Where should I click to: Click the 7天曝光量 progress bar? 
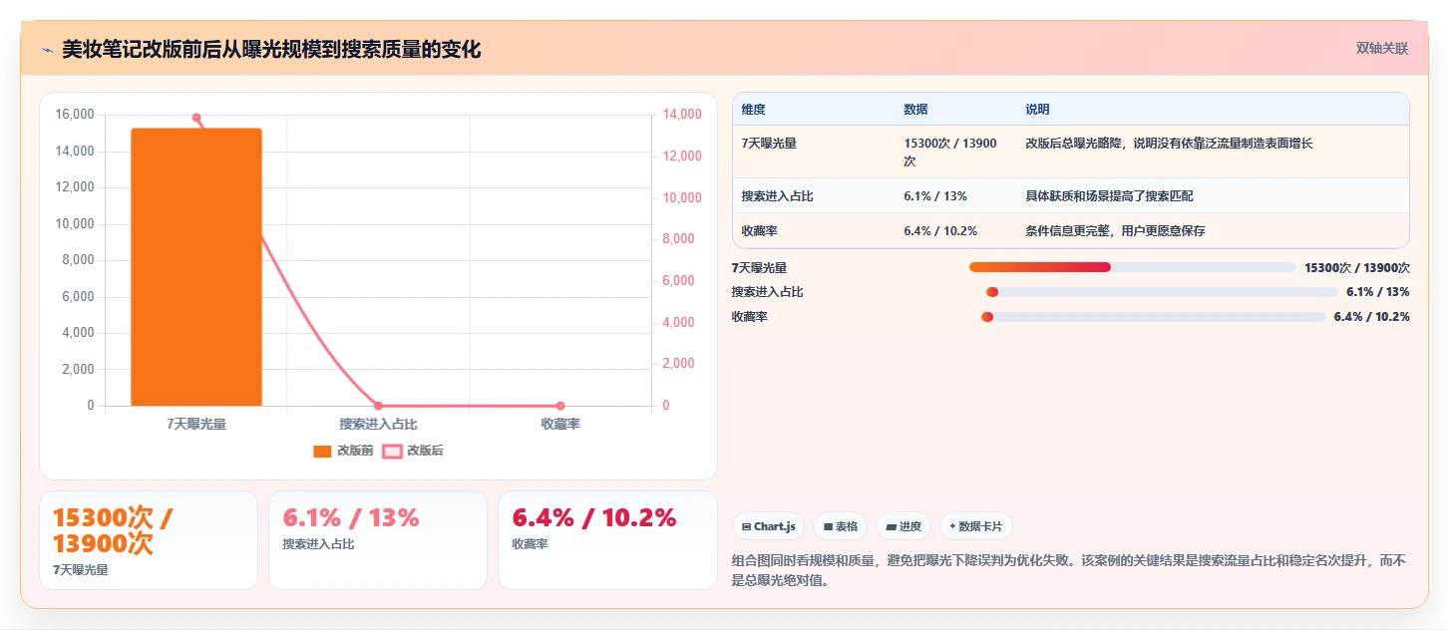point(1132,267)
